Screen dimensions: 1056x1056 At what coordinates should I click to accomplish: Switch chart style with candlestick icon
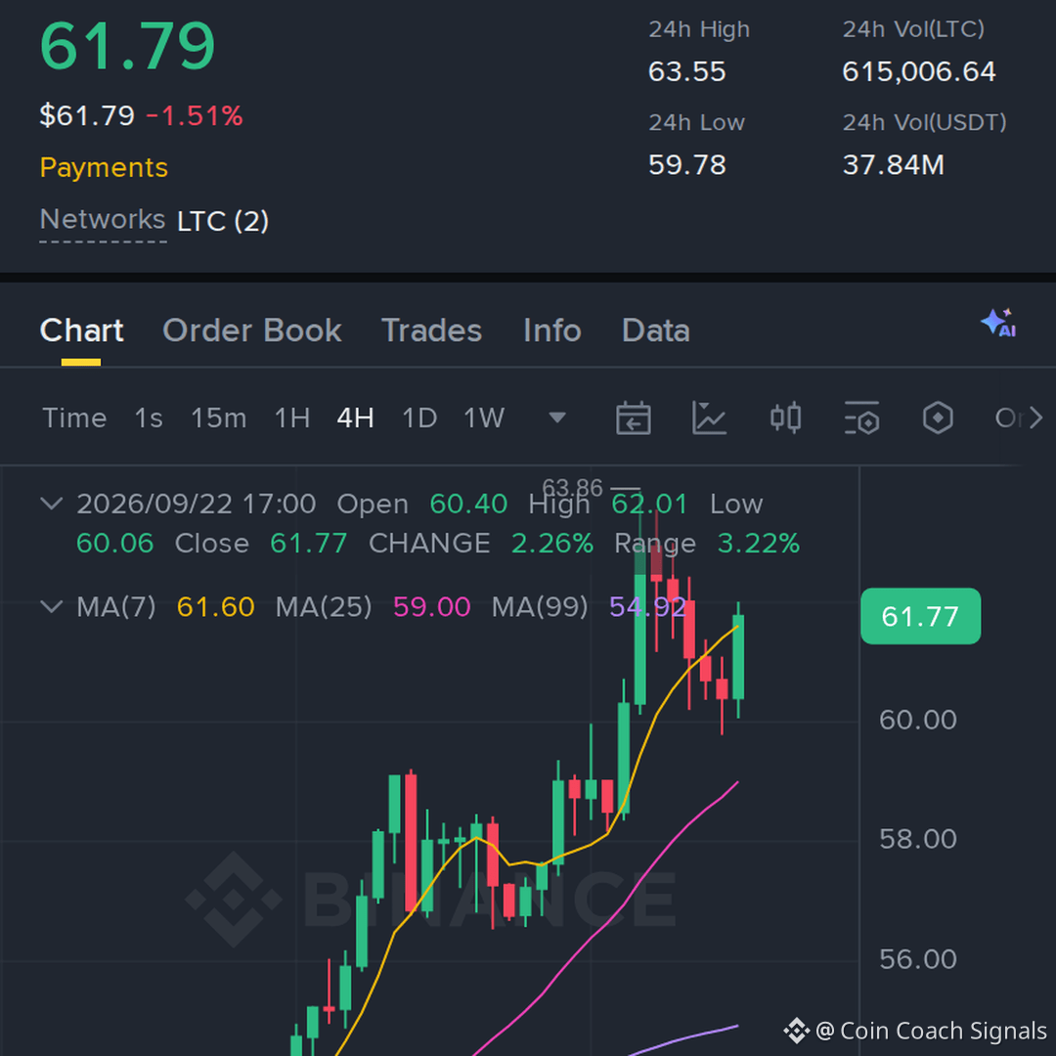785,418
